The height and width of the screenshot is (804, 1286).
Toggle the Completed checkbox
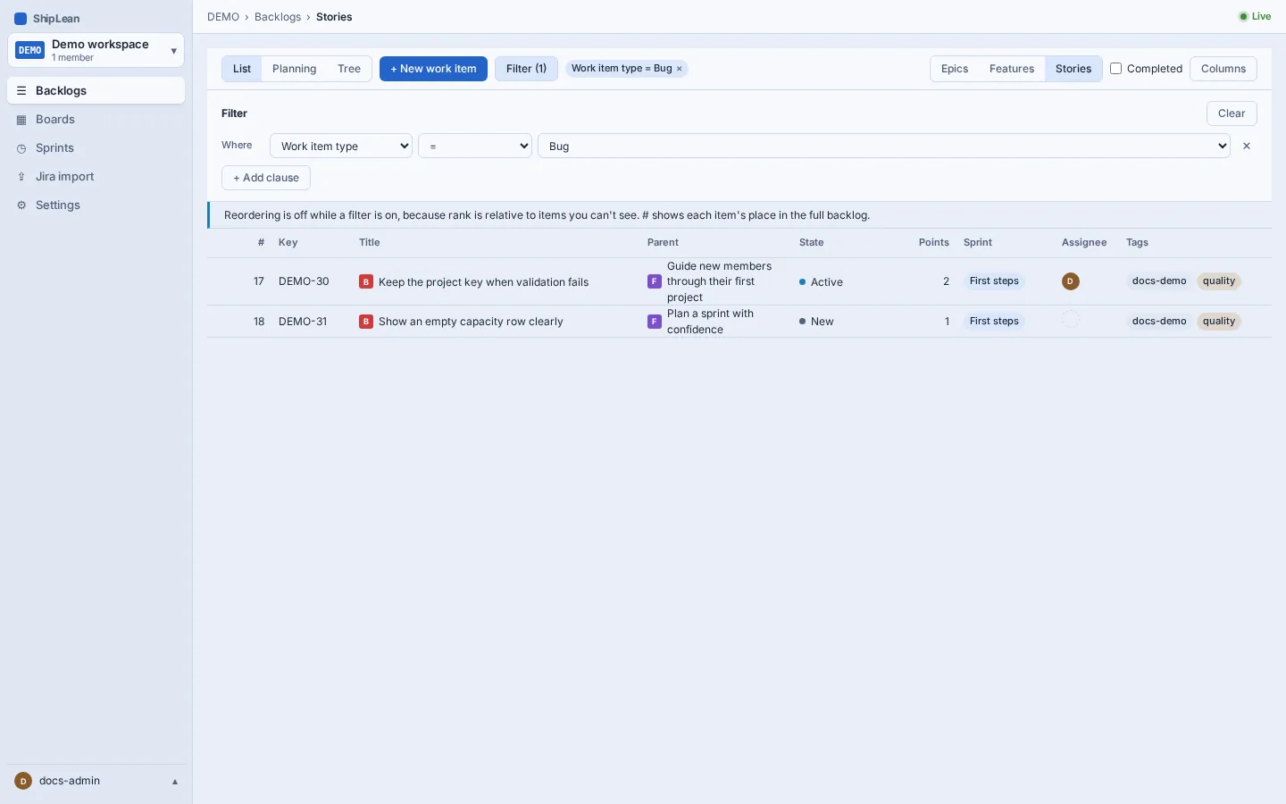tap(1115, 68)
